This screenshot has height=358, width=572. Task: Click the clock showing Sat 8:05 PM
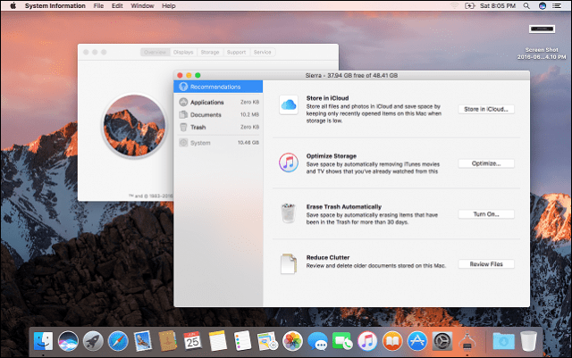[x=498, y=6]
